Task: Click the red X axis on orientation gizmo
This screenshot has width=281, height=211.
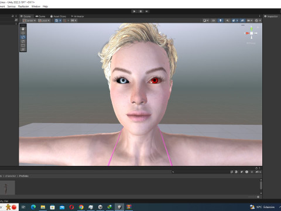Action: [x=248, y=33]
